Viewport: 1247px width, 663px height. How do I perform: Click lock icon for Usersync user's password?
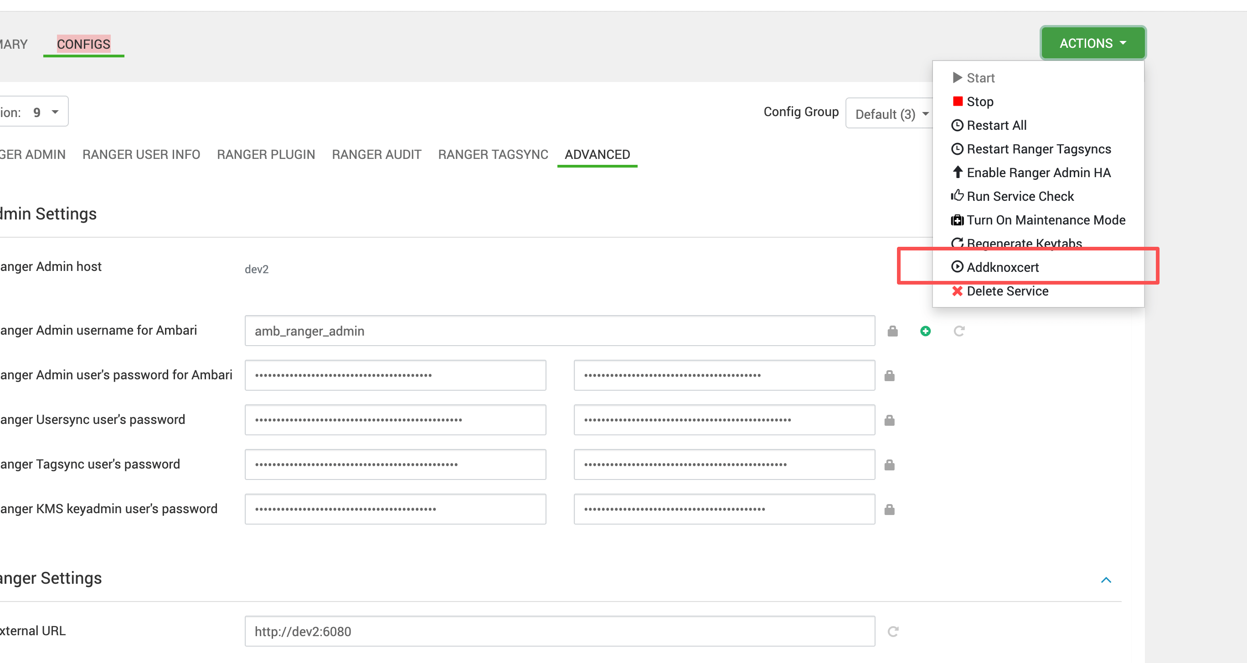coord(889,420)
